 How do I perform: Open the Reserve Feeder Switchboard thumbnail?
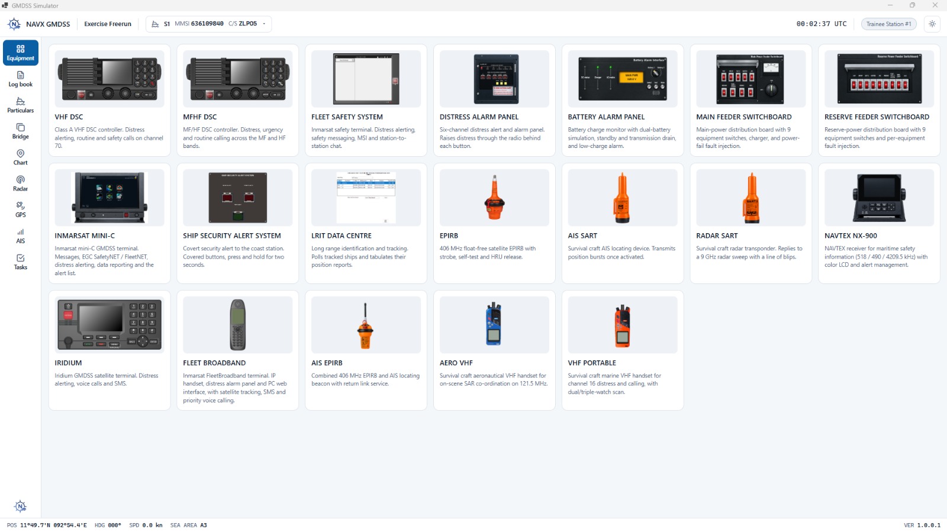click(x=879, y=79)
